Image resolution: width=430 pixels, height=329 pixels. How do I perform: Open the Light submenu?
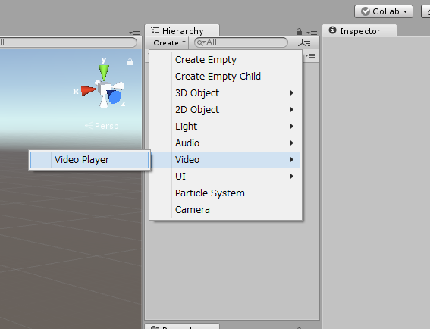coord(226,127)
